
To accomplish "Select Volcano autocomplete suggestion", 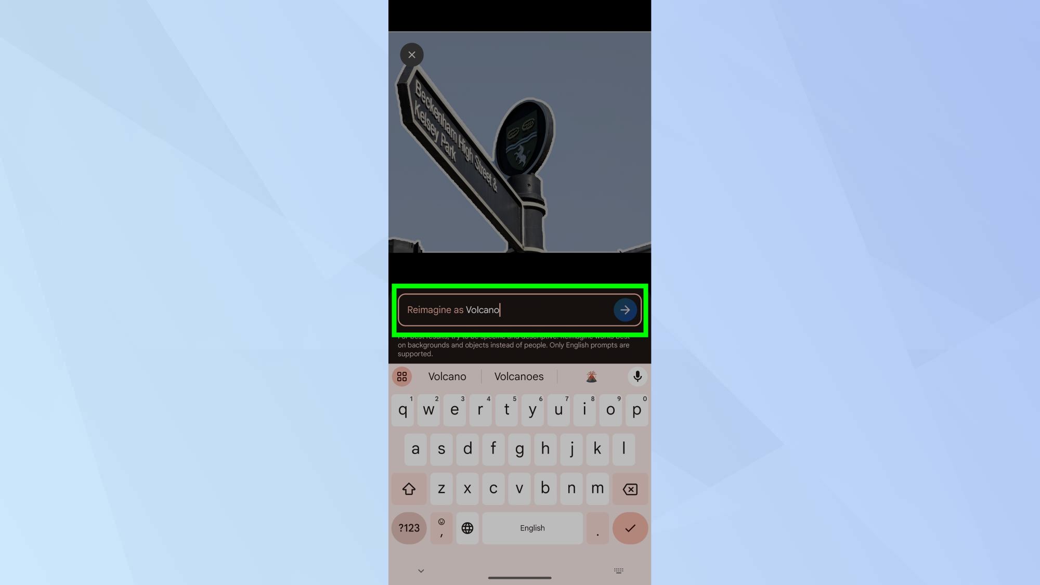I will [x=447, y=376].
